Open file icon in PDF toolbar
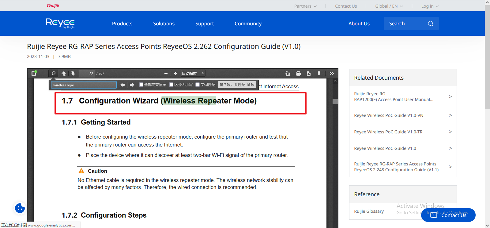The image size is (490, 228). 288,74
